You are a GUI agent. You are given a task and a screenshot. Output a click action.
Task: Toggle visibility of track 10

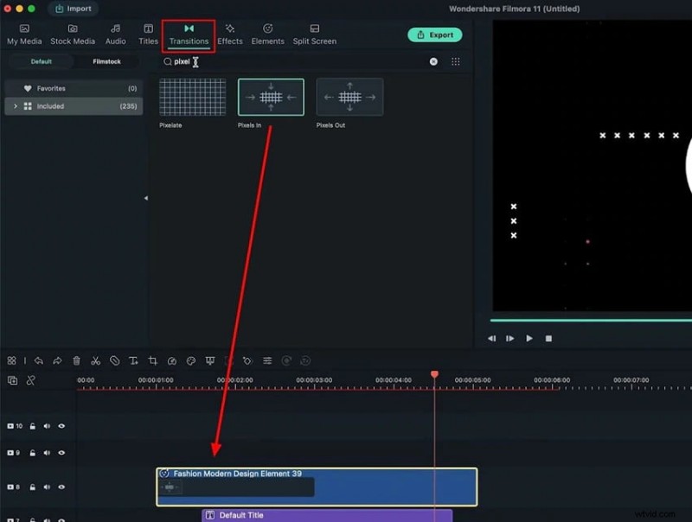click(x=61, y=426)
